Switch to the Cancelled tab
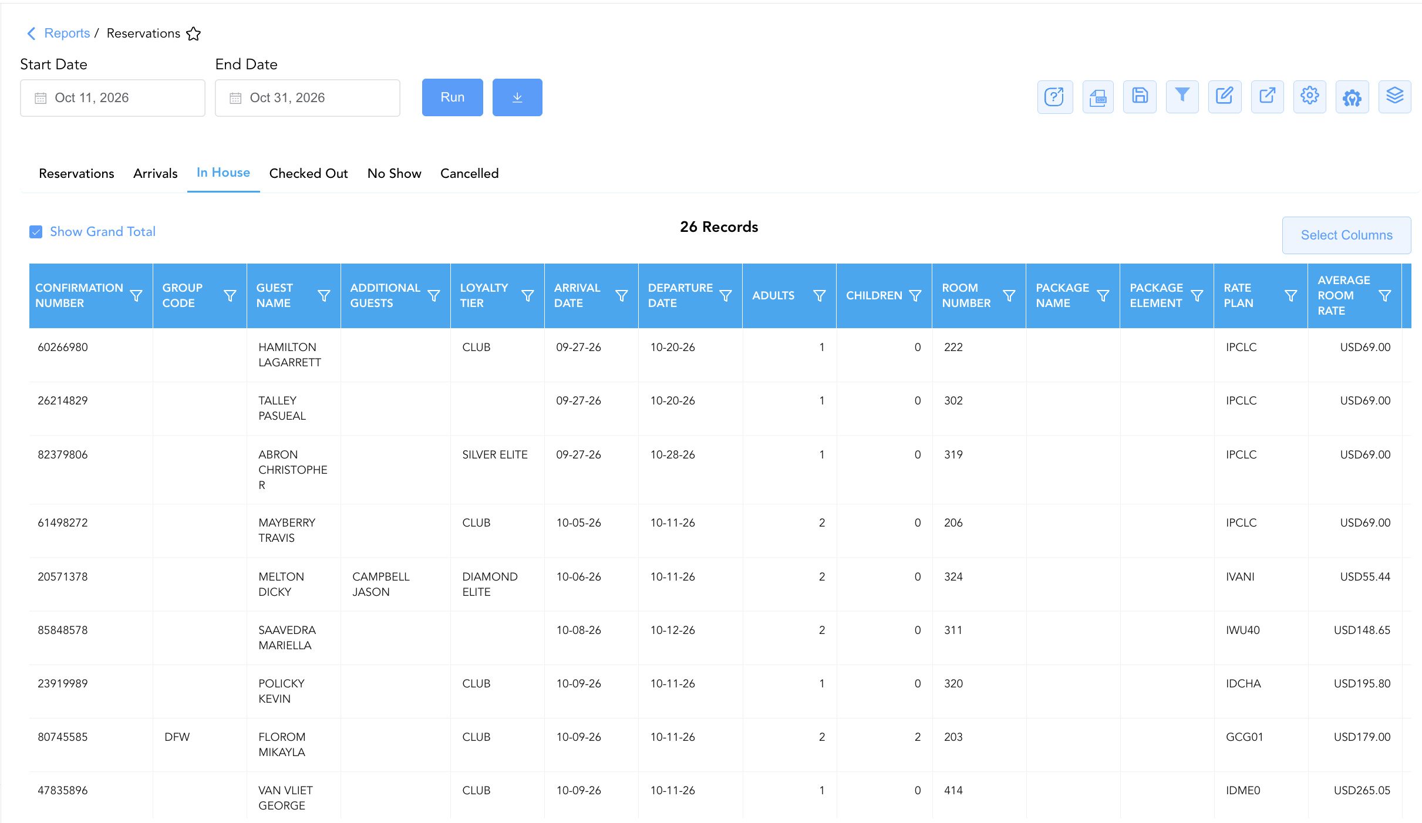The width and height of the screenshot is (1422, 823). [x=470, y=174]
